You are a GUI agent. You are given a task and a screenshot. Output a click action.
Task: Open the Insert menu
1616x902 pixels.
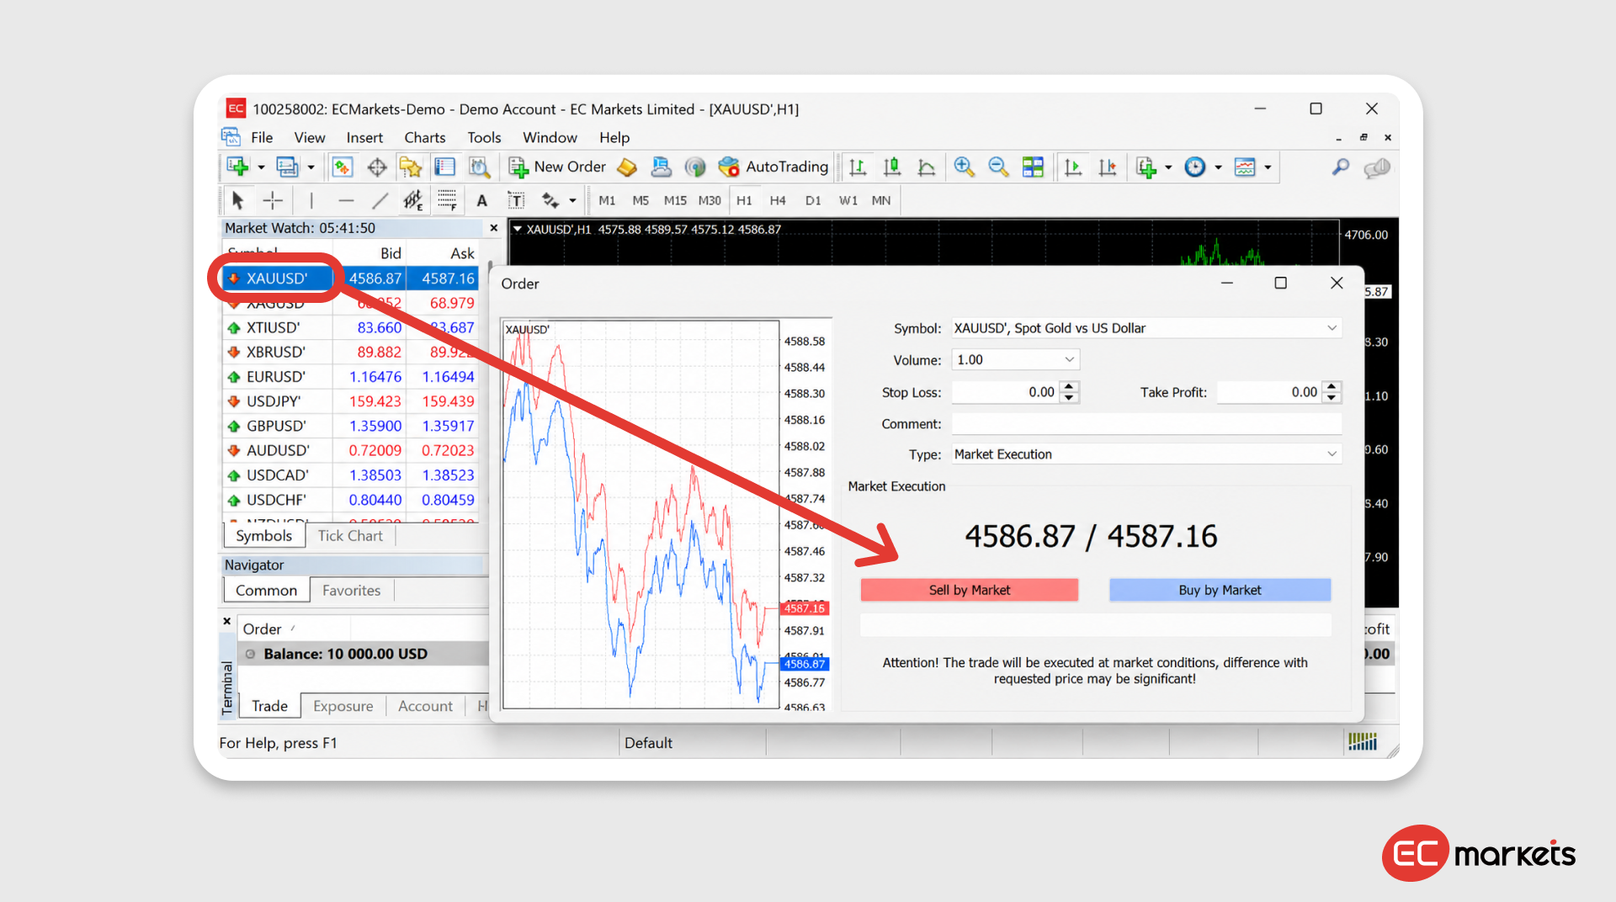point(364,137)
